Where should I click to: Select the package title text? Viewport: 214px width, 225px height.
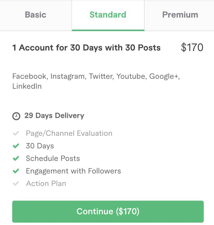point(86,48)
